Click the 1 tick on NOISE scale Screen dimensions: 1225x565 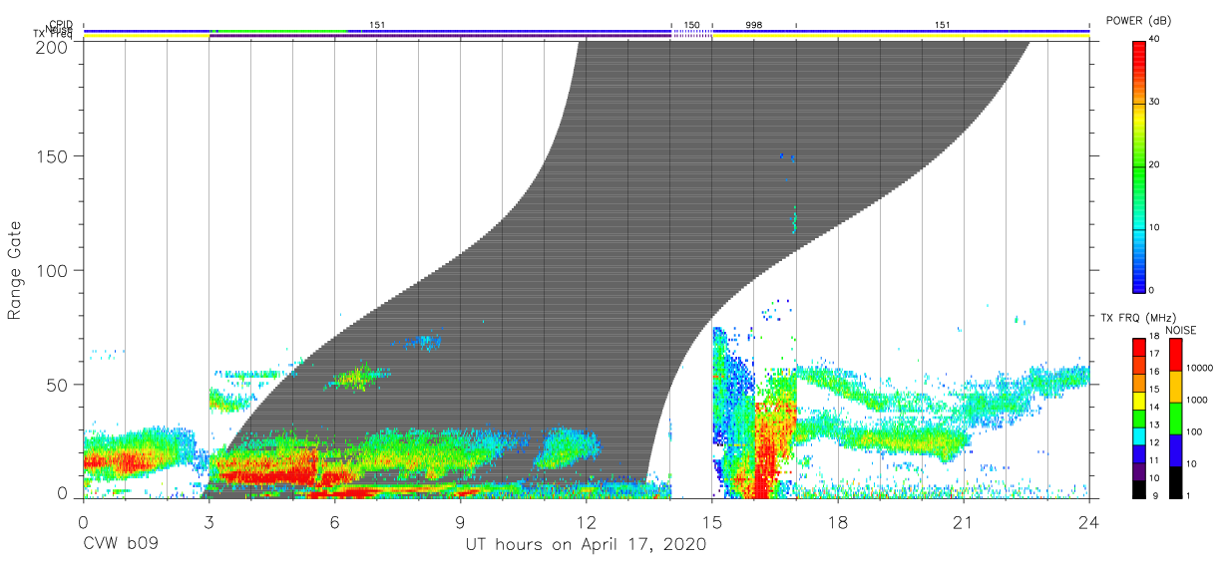tap(1188, 496)
